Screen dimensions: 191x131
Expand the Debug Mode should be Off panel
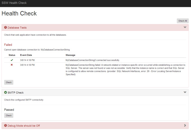[185, 126]
